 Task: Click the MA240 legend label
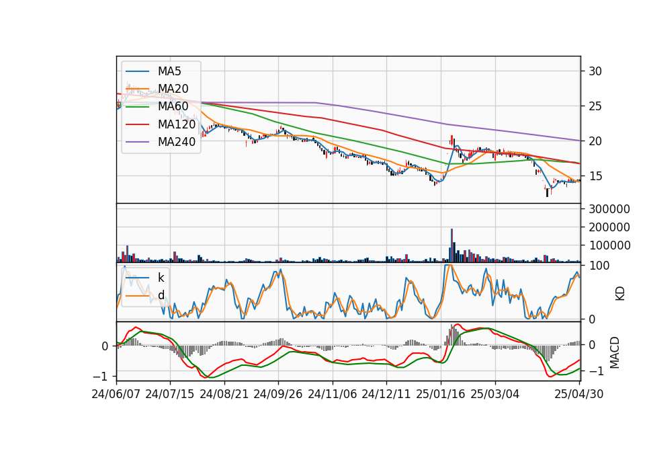[x=177, y=142]
